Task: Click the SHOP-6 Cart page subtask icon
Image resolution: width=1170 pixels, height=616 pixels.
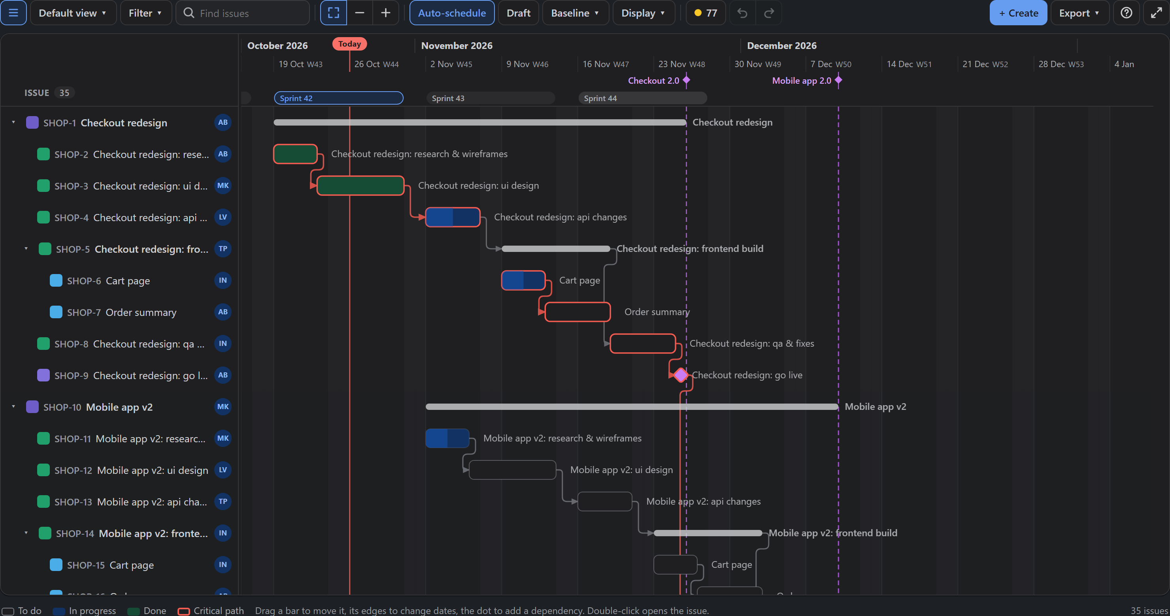Action: coord(56,280)
